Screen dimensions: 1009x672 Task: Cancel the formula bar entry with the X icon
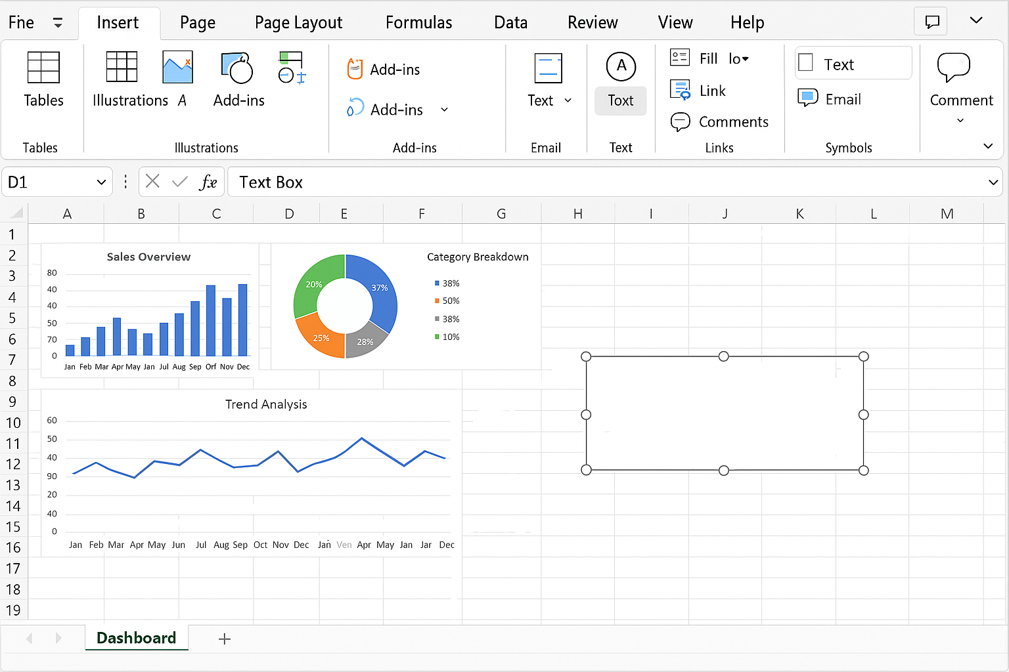[x=152, y=181]
